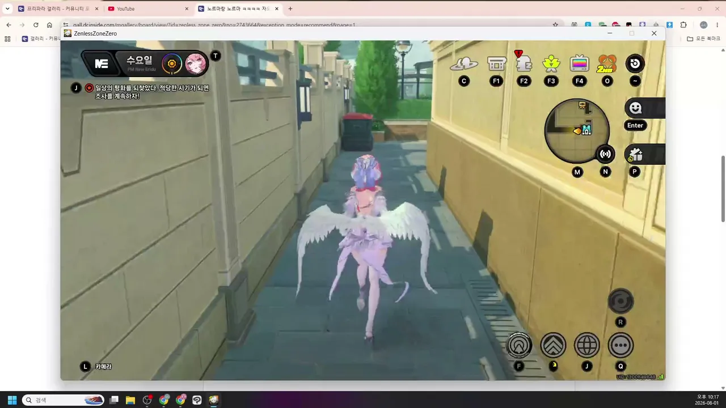This screenshot has width=726, height=408.
Task: Open the rainbow TV icon labeled F4
Action: [x=579, y=63]
